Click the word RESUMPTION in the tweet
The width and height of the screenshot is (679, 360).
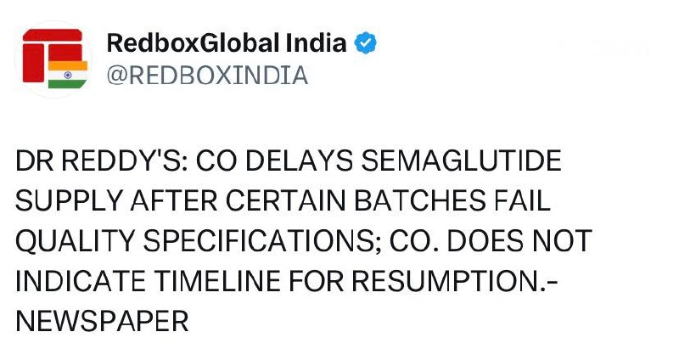point(450,282)
